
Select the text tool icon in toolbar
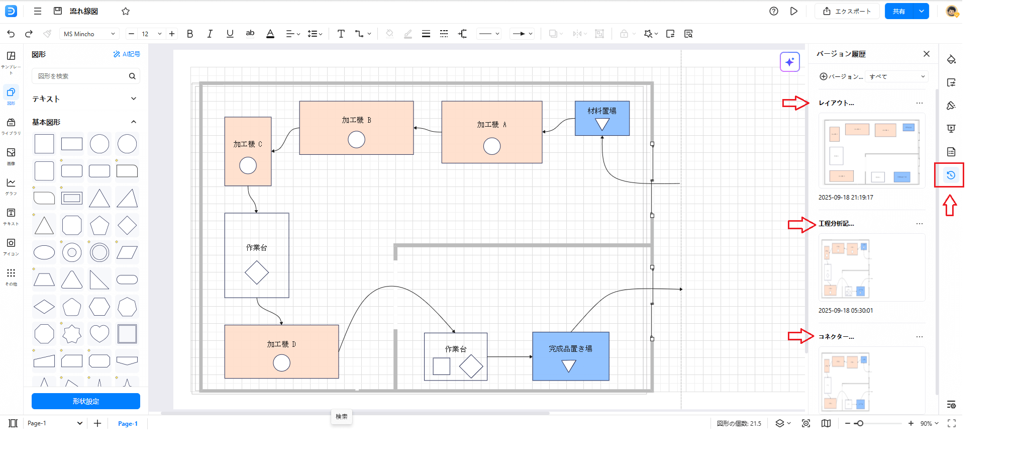341,34
